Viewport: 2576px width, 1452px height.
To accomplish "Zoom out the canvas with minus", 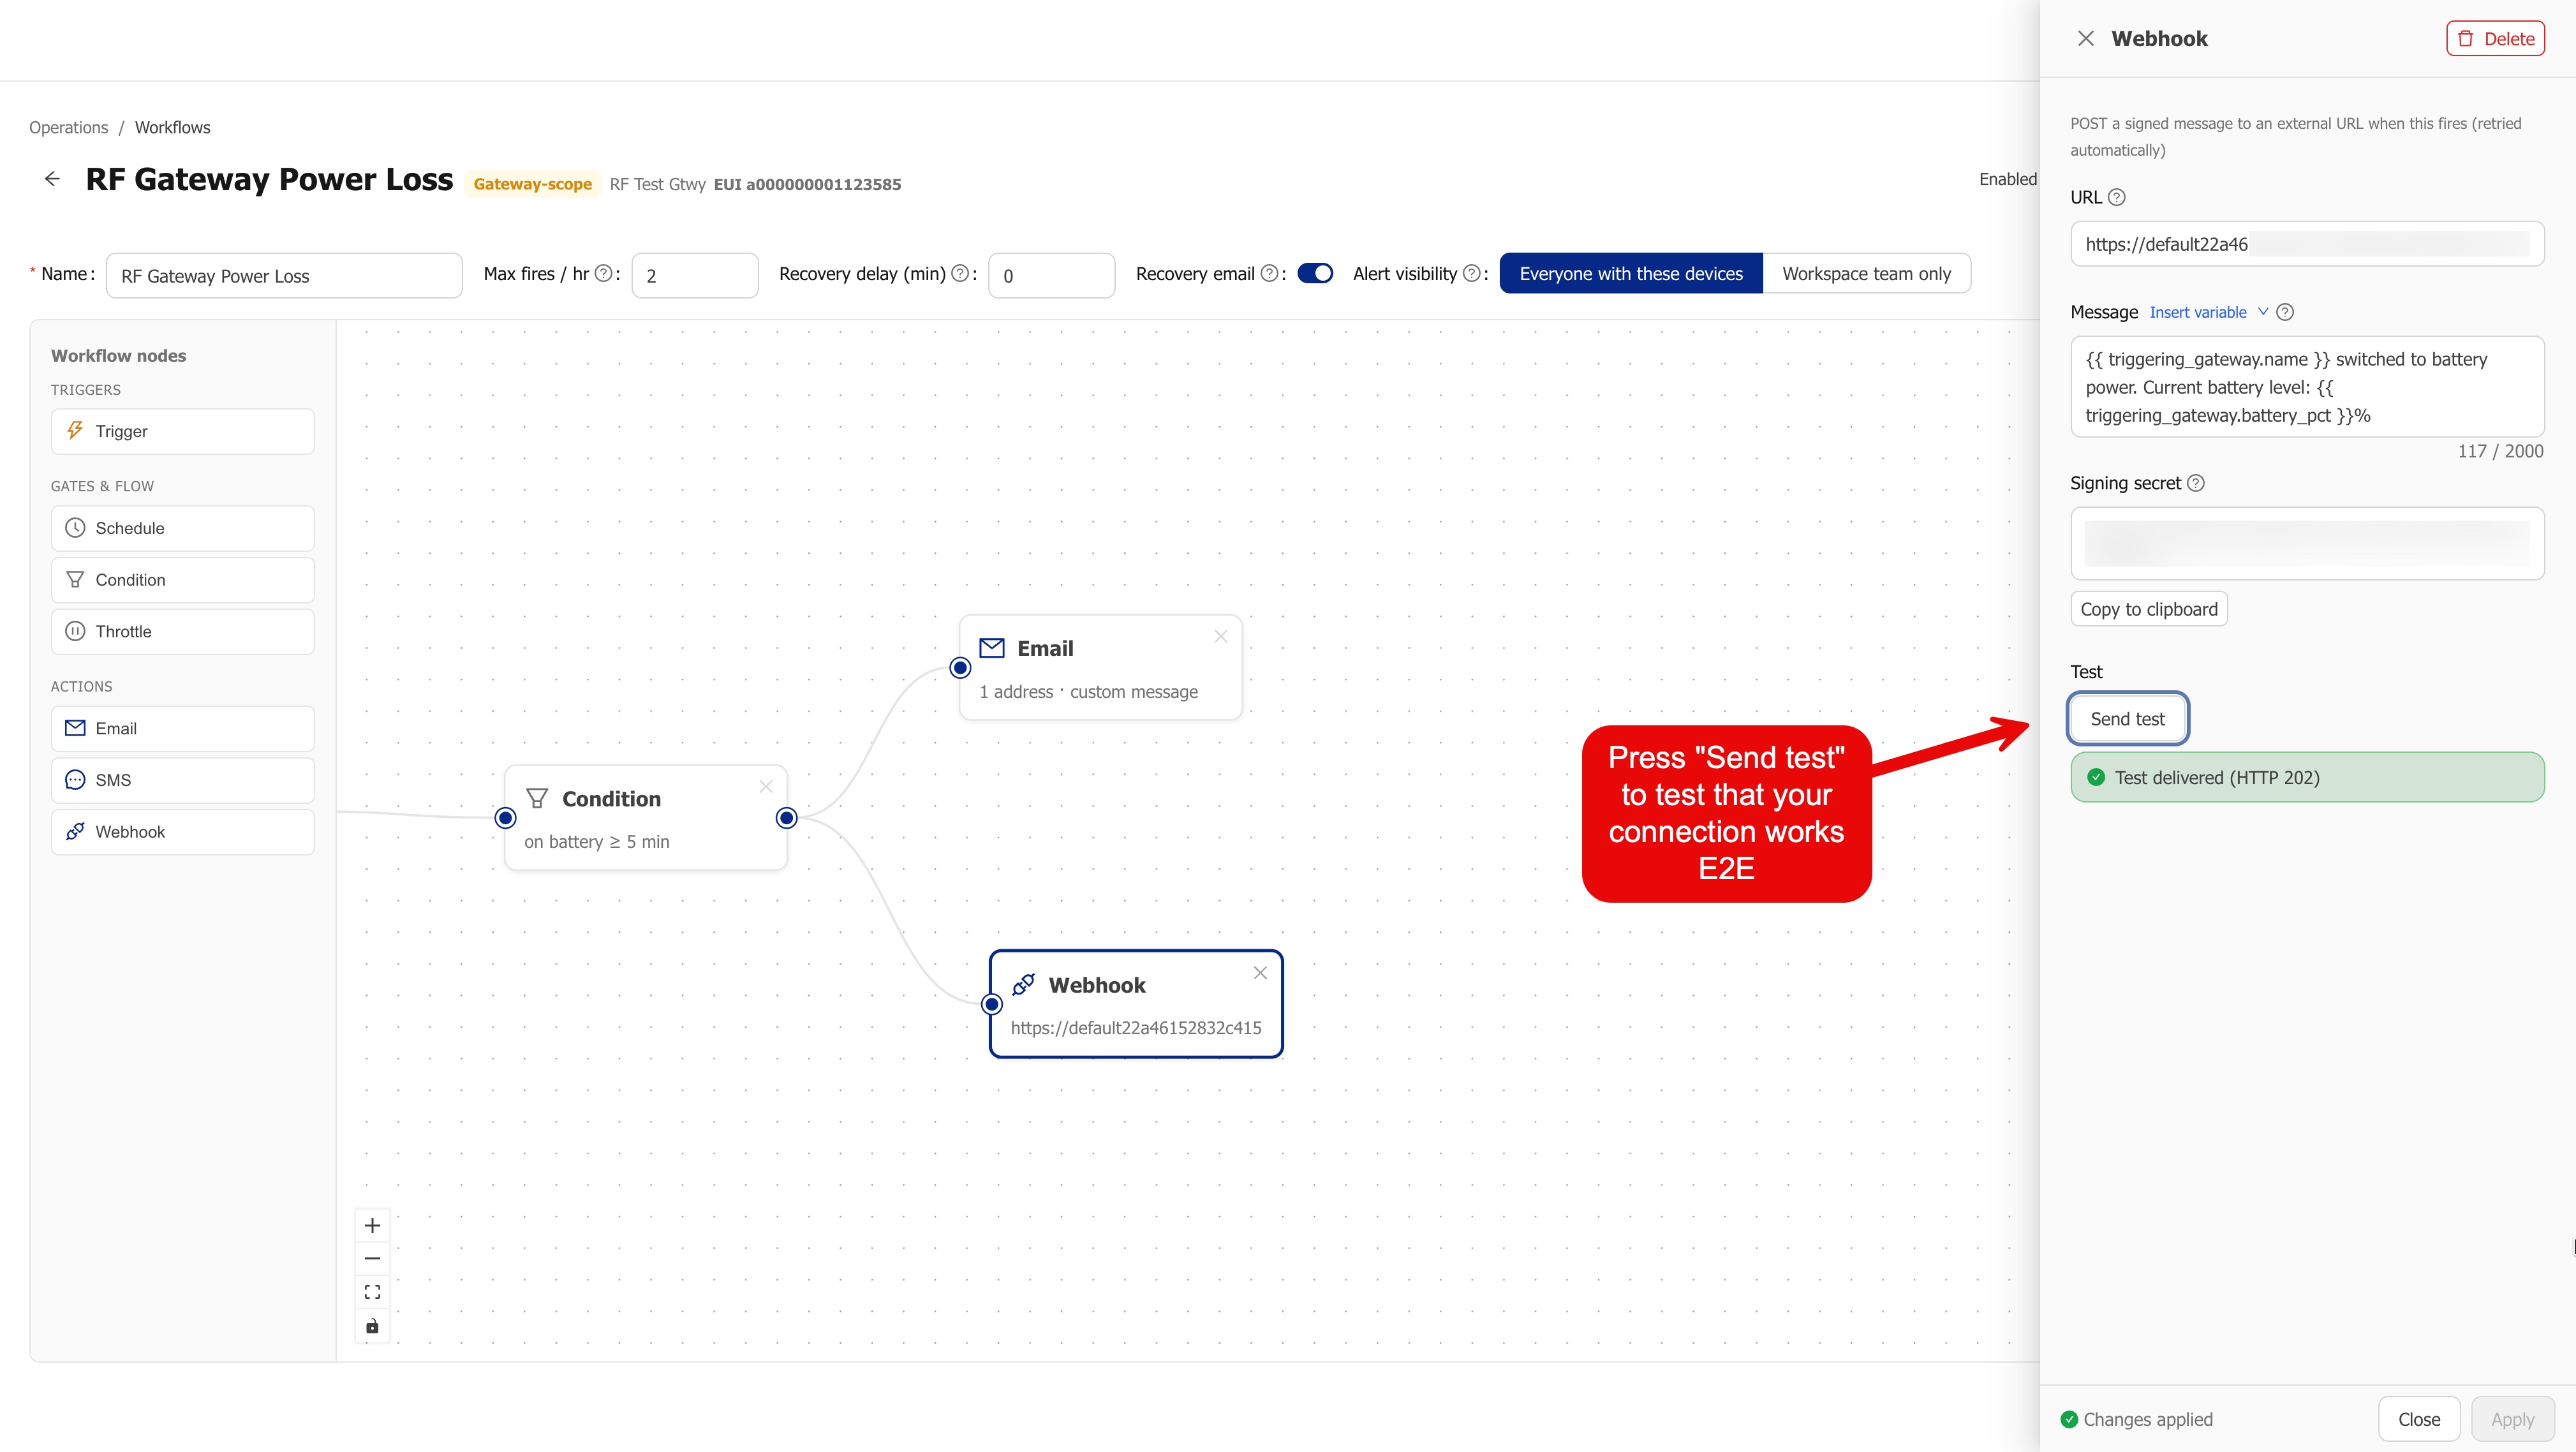I will coord(372,1259).
